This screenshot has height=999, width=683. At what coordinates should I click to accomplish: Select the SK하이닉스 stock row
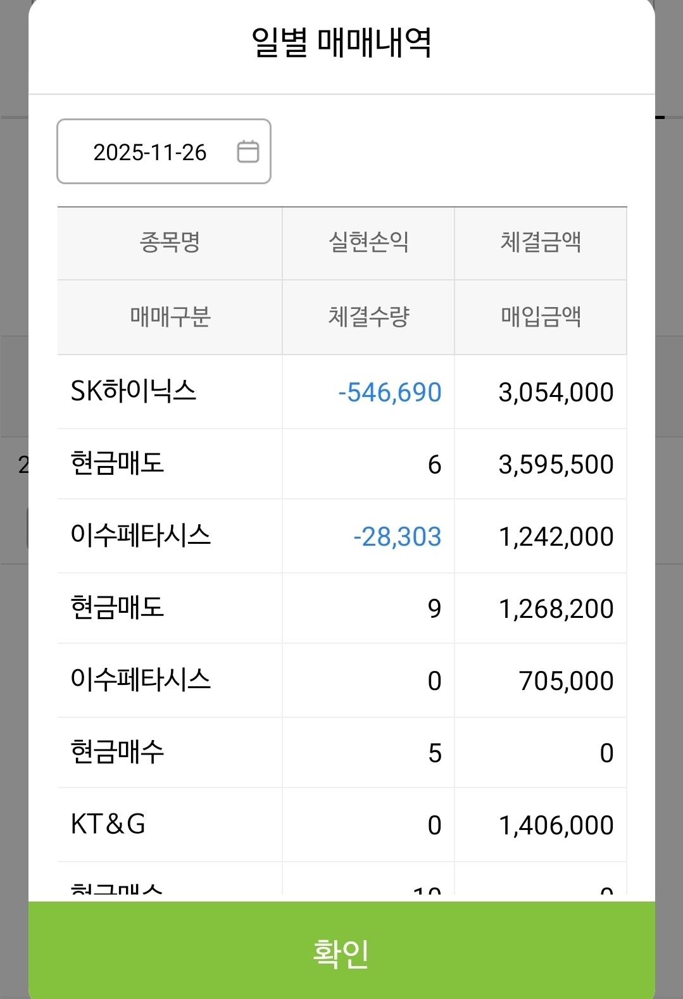[x=134, y=391]
